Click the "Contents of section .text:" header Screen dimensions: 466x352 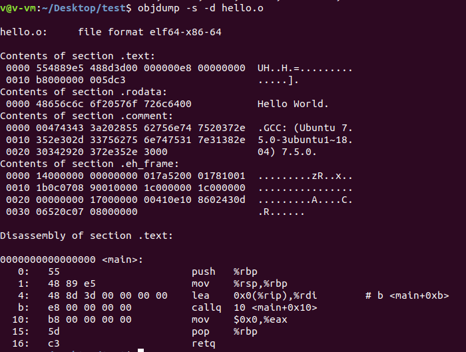click(x=77, y=56)
